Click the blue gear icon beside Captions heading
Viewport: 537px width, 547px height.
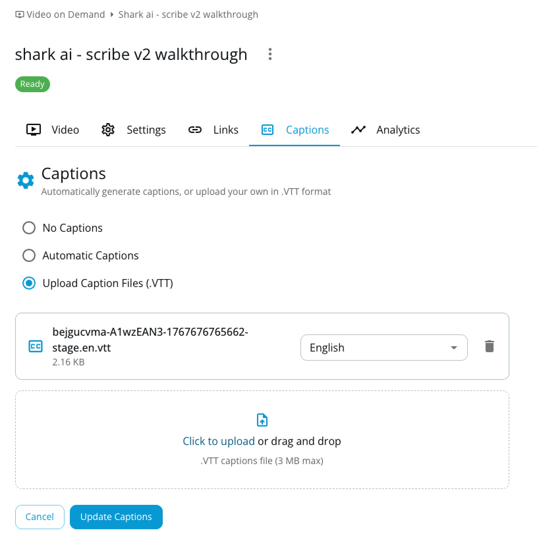pyautogui.click(x=26, y=180)
